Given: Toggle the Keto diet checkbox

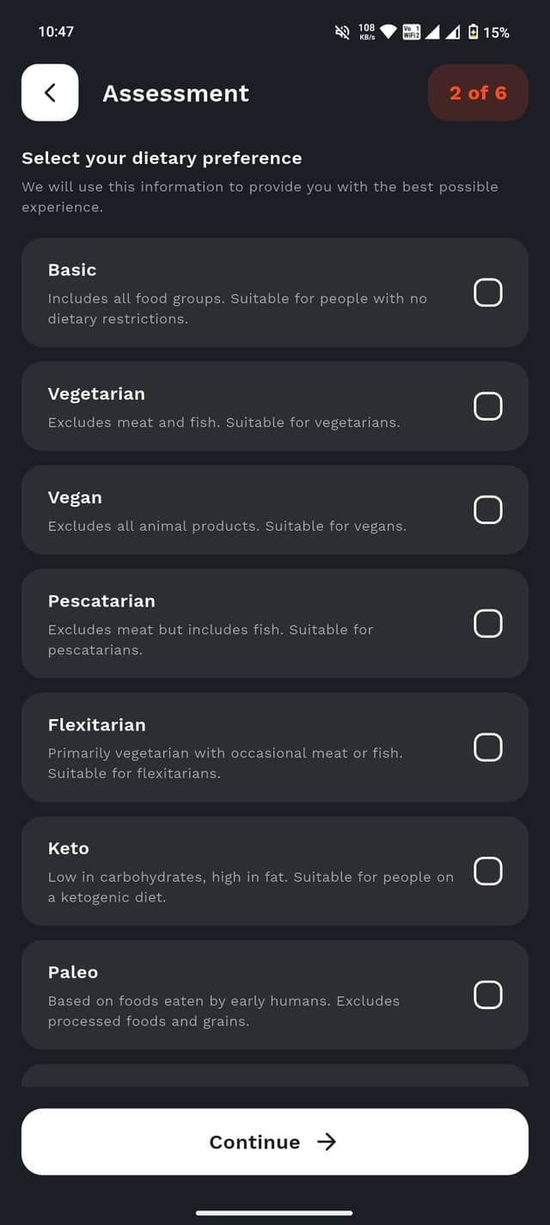Looking at the screenshot, I should point(488,871).
